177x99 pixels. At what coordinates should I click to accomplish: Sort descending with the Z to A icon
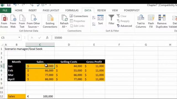click(x=94, y=24)
